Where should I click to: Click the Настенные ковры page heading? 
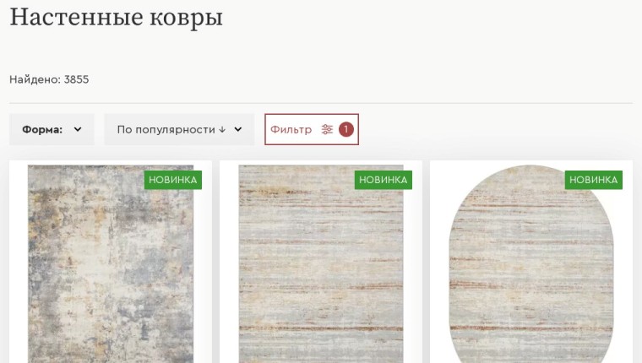click(117, 17)
